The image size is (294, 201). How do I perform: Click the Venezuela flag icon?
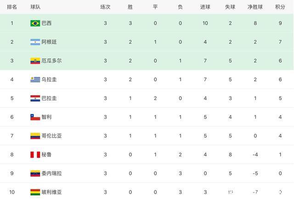(35, 173)
